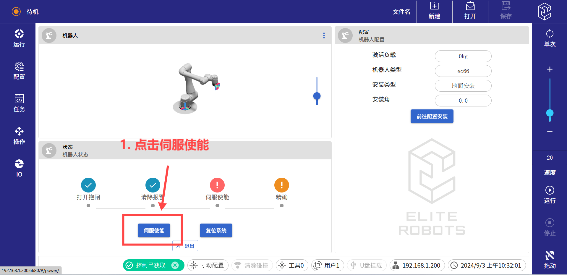Open the 用户1 user coordinate selector

327,265
